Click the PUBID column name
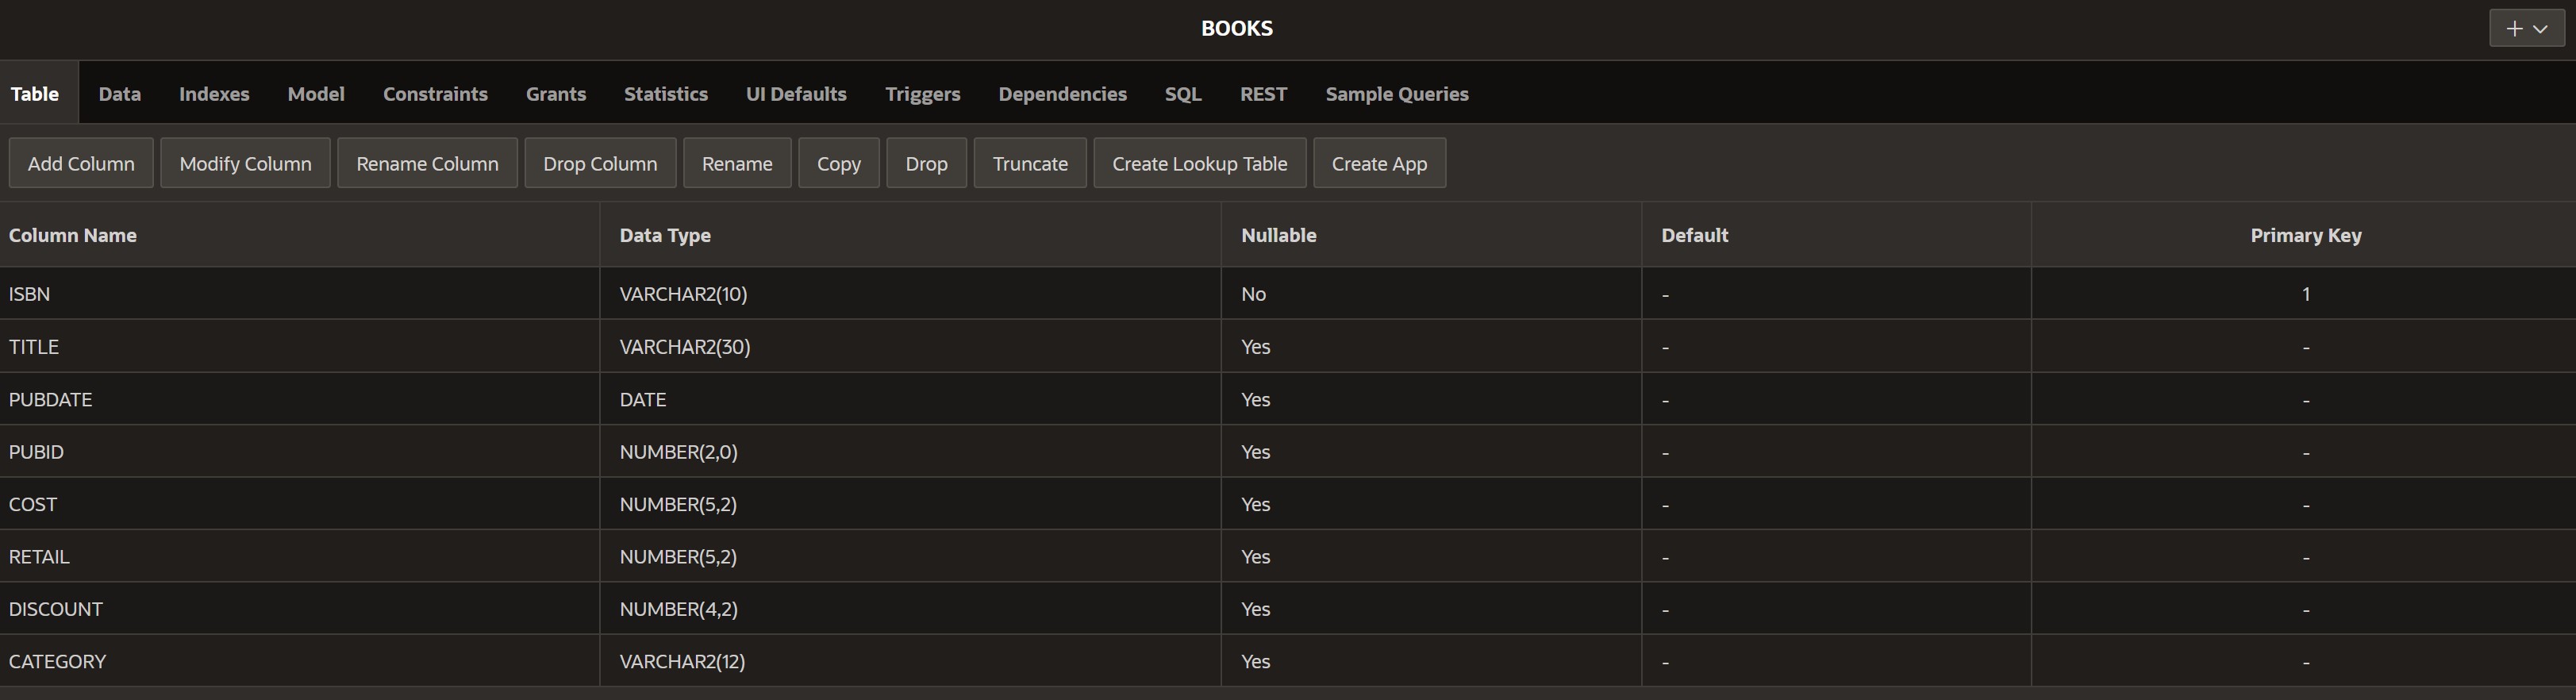This screenshot has width=2576, height=700. pos(36,452)
